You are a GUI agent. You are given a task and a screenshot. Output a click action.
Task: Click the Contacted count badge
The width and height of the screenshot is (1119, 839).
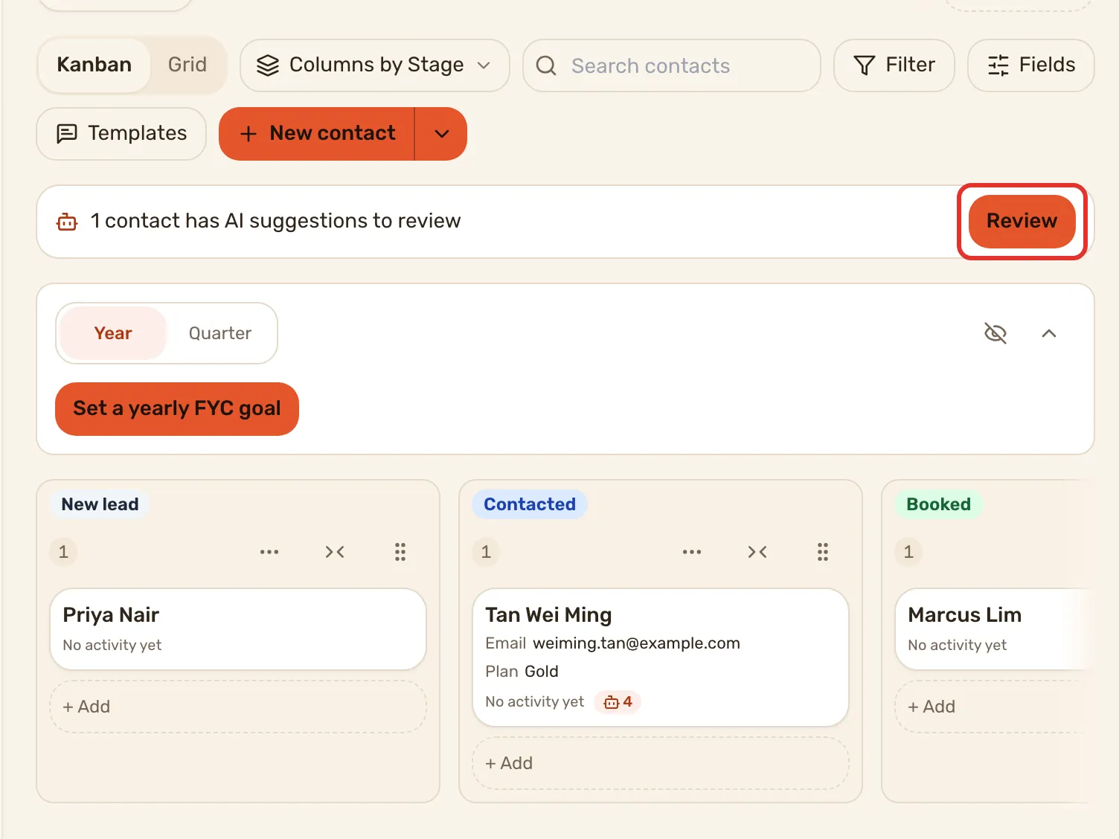click(486, 552)
